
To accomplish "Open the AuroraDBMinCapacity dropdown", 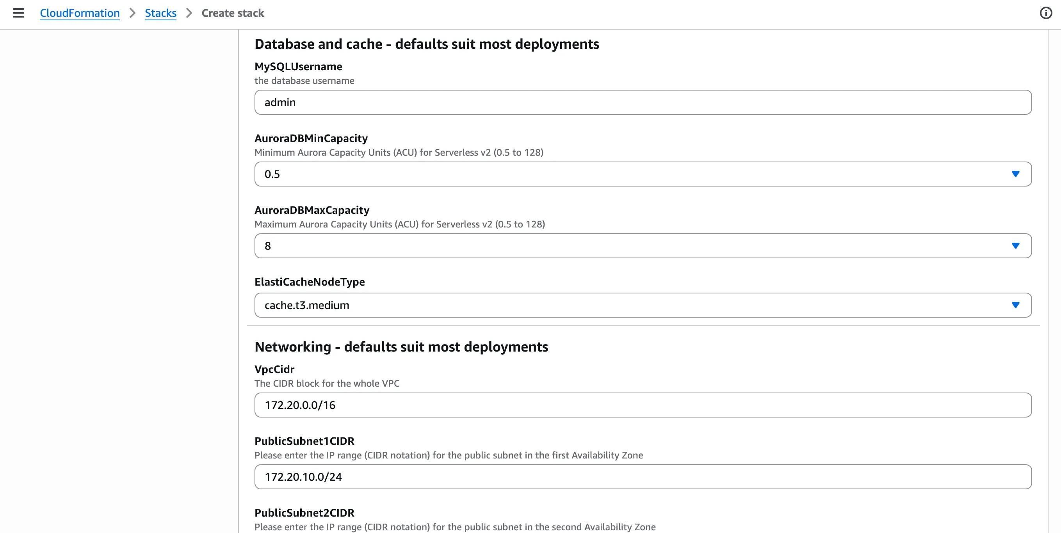I will point(643,174).
